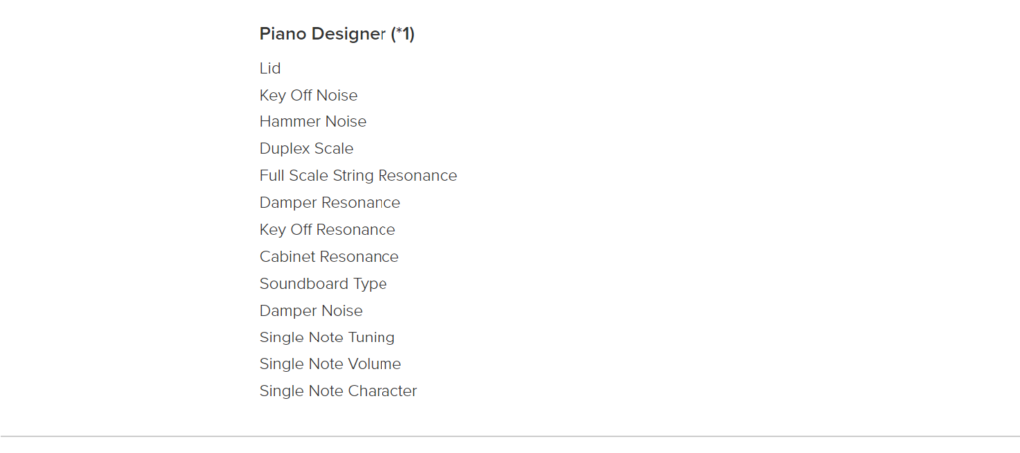Screen dimensions: 1020x453
Task: Select the Single Note Character line
Action: [x=339, y=391]
